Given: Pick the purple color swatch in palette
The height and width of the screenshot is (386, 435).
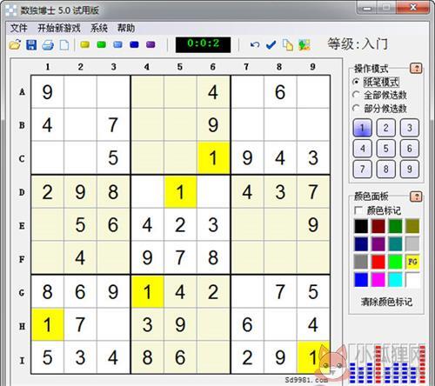Looking at the screenshot, I should [x=378, y=244].
